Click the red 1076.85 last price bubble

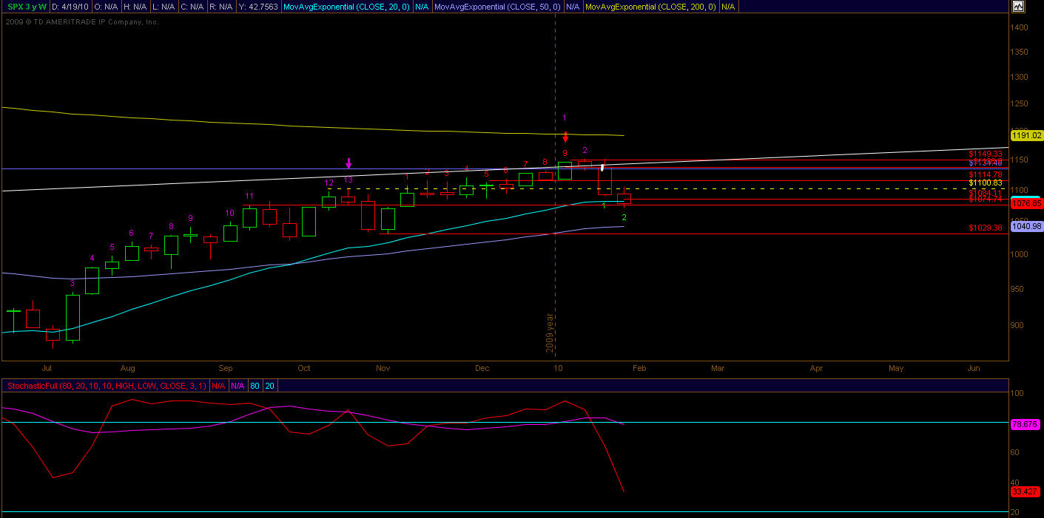coord(1026,203)
